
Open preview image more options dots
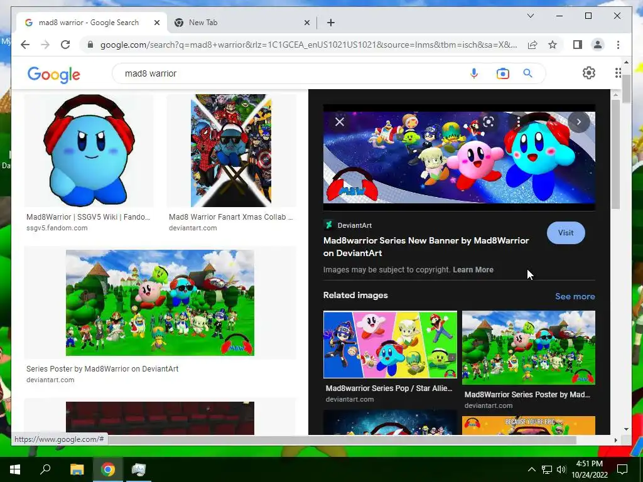[x=519, y=122]
